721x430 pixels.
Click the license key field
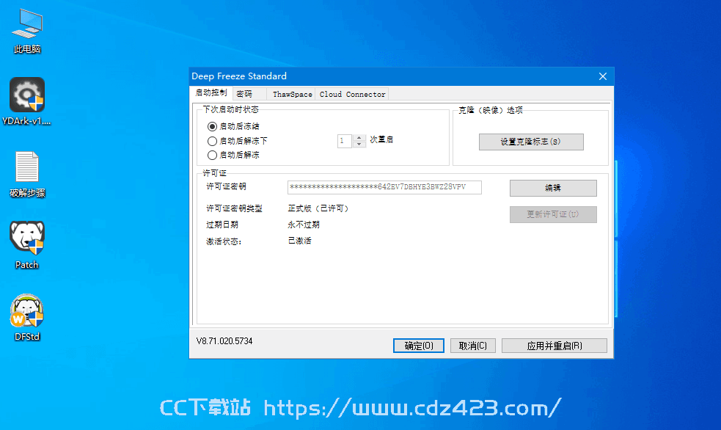pos(384,187)
